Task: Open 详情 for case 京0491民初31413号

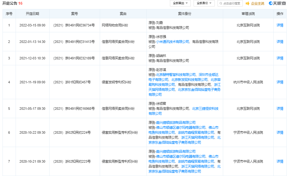Action: (280, 42)
